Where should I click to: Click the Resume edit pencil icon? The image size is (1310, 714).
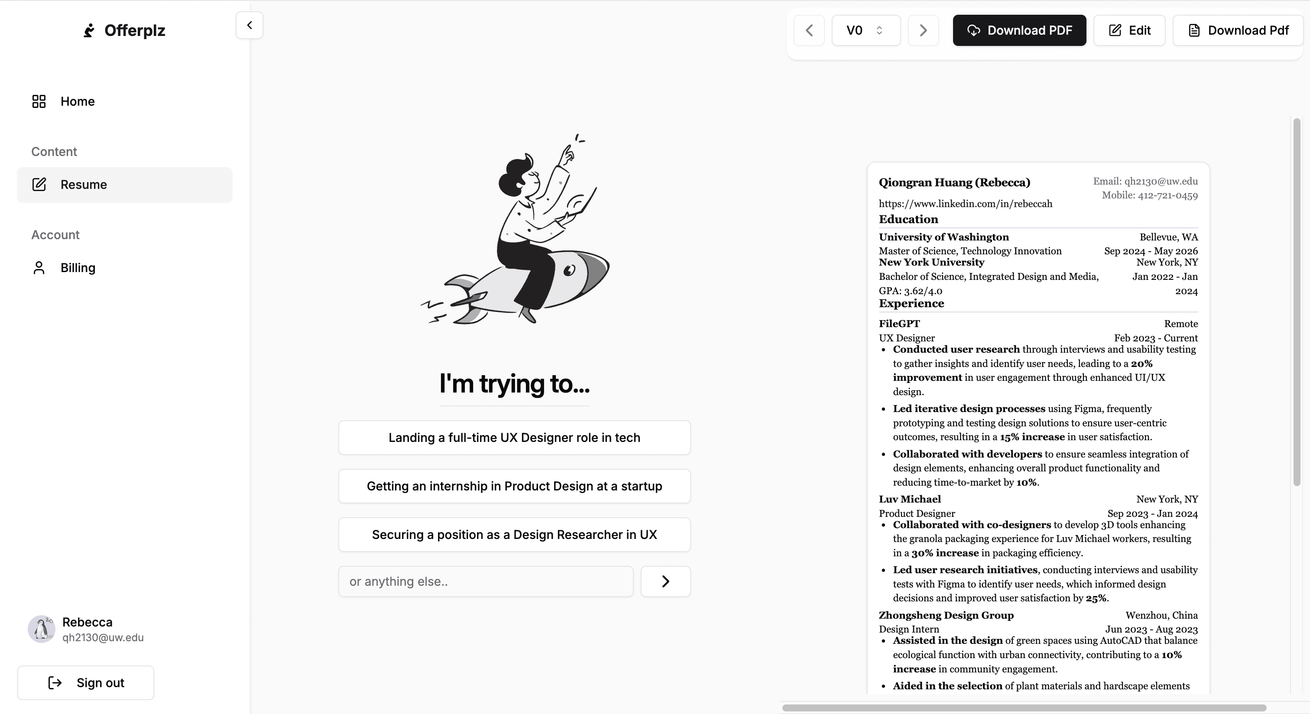pos(39,184)
